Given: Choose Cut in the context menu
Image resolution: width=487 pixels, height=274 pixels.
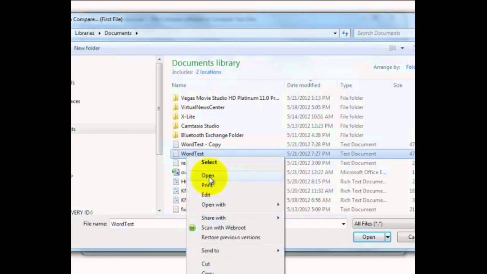Looking at the screenshot, I should (205, 264).
